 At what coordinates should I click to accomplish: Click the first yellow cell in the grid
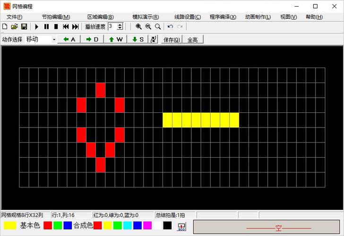(167, 120)
